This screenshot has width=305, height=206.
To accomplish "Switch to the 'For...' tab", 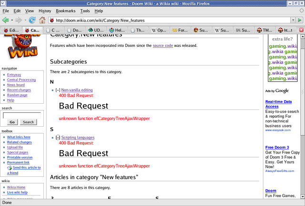I will pos(181,30).
